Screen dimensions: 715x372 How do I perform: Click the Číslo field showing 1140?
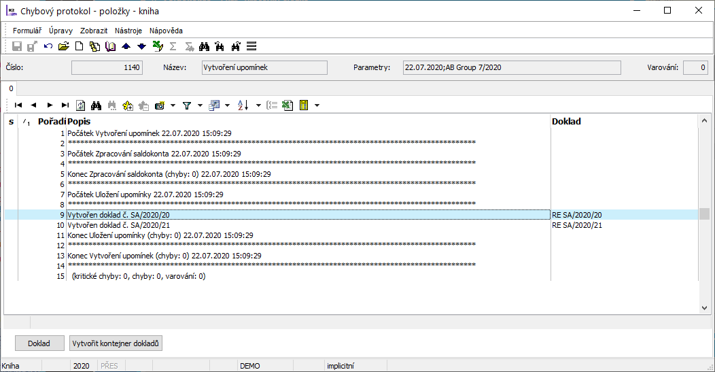(x=107, y=67)
